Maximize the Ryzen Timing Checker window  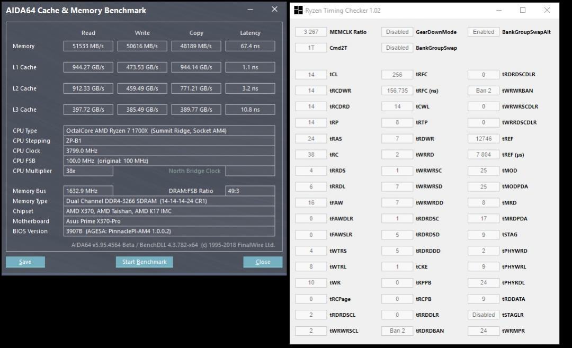pos(522,10)
